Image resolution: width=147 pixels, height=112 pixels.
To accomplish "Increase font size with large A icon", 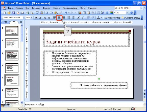I will 79,18.
